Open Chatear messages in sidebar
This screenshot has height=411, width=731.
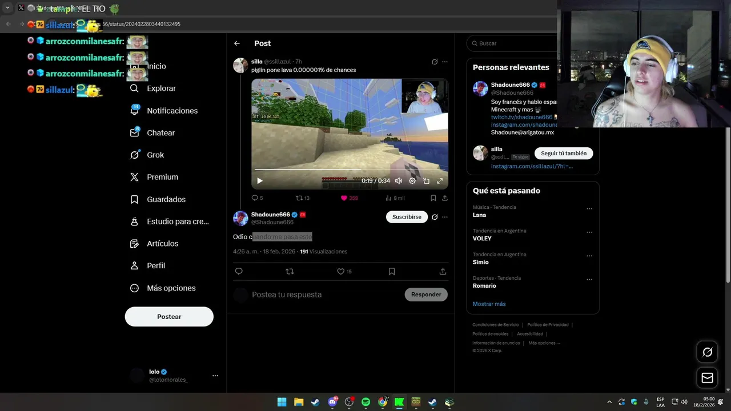pos(152,132)
